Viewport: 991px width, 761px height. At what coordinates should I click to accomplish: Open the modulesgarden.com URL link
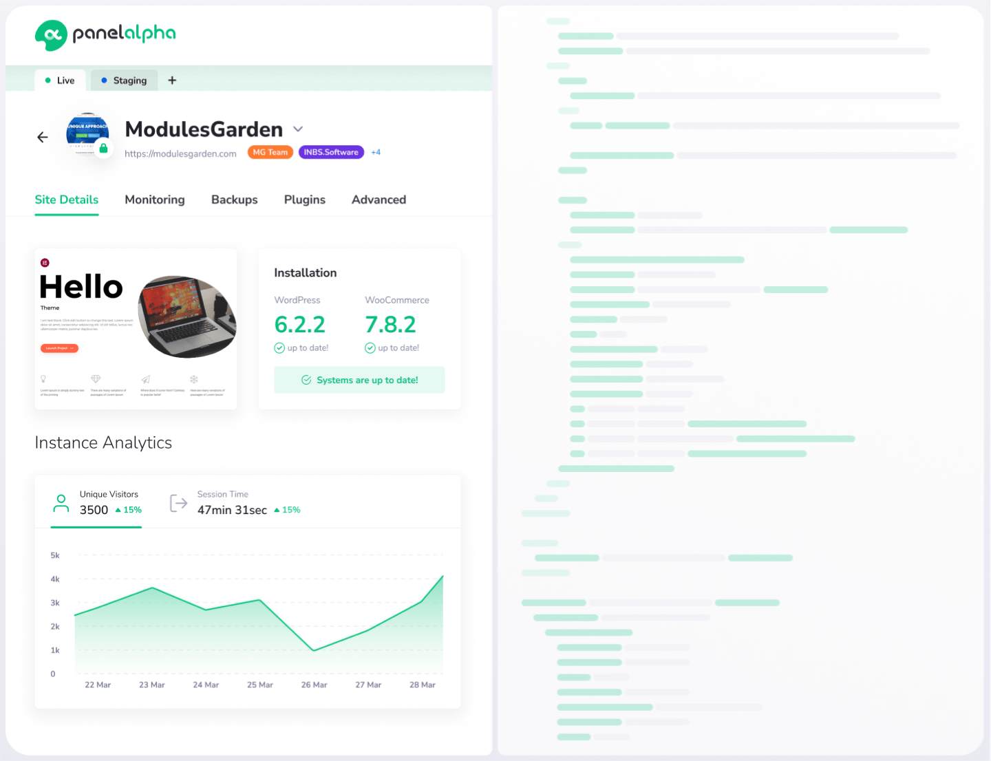click(180, 153)
